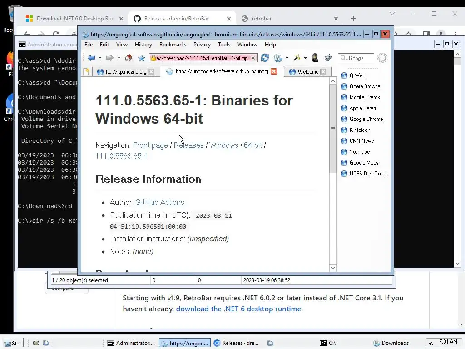The image size is (465, 349).
Task: Click the 111.0.5563.65-1 breadcrumb link
Action: [121, 156]
